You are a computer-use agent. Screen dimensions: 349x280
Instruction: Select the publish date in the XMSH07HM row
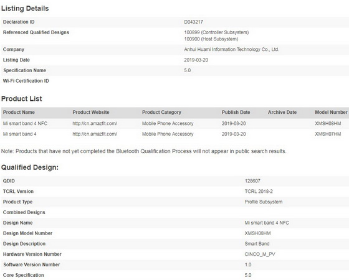click(234, 134)
